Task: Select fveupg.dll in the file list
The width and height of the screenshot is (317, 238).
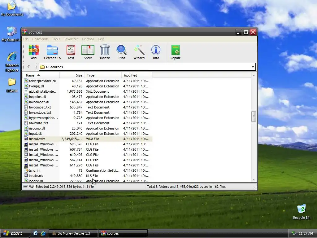Action: pos(87,86)
